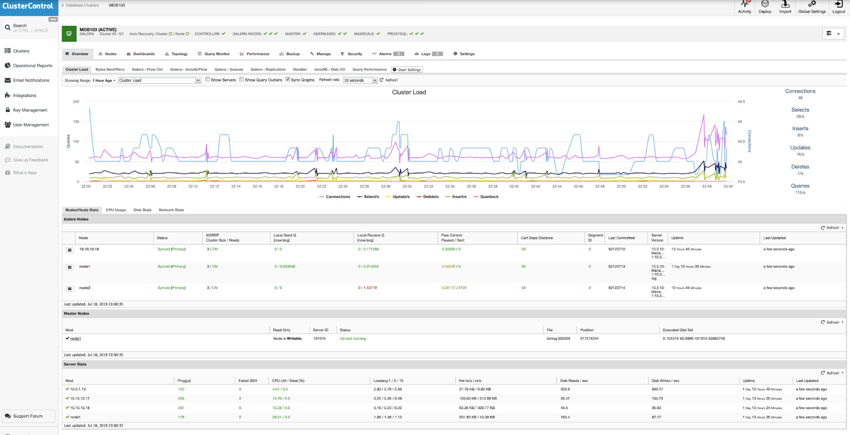Switch to the Nodes tab
Image resolution: width=850 pixels, height=435 pixels.
click(107, 54)
